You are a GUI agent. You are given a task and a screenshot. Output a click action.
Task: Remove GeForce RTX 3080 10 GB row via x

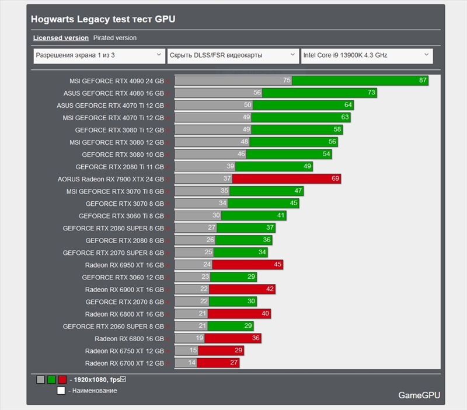[168, 155]
